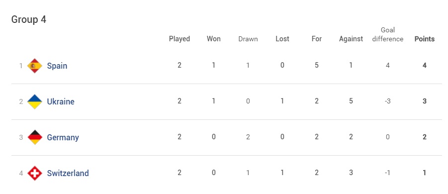The width and height of the screenshot is (448, 194).
Task: Click the Won column header
Action: coord(214,39)
